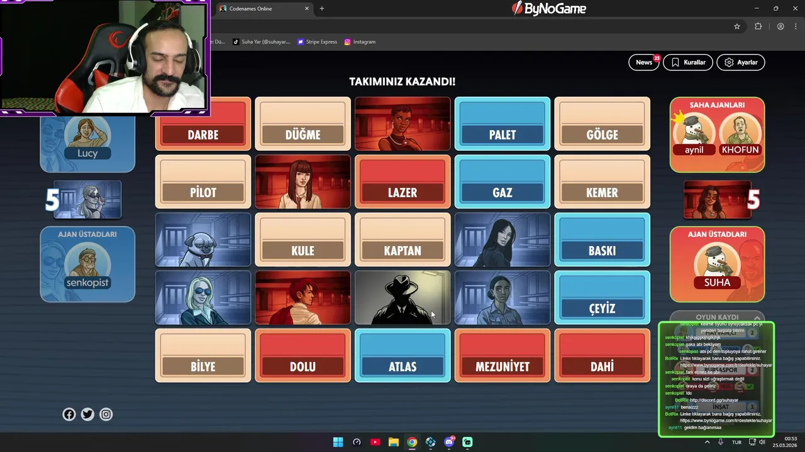Click the PİLOT word card
This screenshot has width=805, height=452.
pyautogui.click(x=203, y=182)
